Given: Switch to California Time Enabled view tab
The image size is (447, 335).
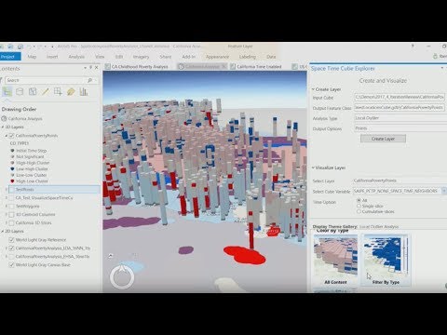Looking at the screenshot, I should [x=256, y=67].
